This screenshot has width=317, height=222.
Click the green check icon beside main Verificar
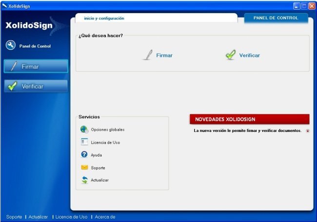coord(231,55)
